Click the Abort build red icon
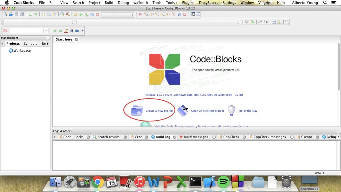 click(x=98, y=15)
